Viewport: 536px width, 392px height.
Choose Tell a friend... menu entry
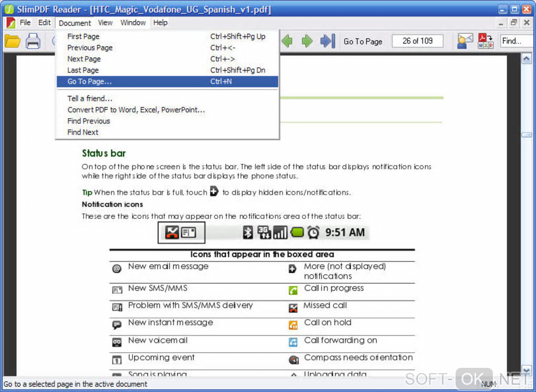[168, 98]
